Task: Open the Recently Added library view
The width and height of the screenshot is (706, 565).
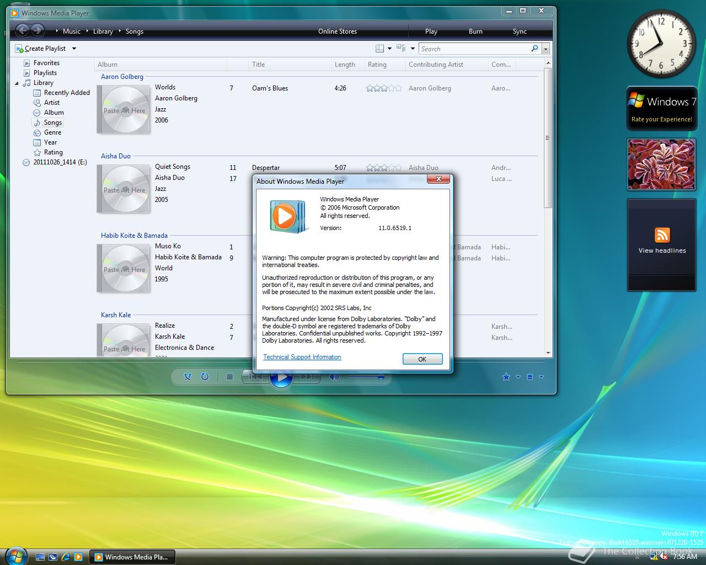Action: click(66, 92)
